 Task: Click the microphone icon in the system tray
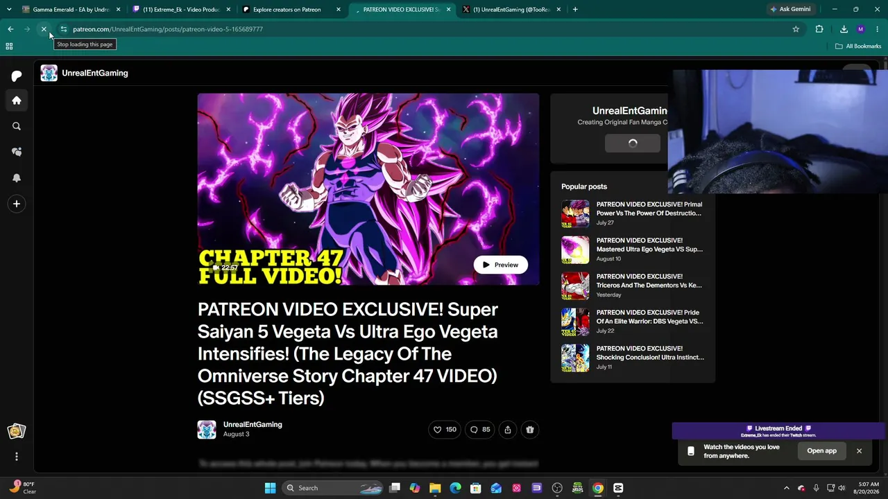(816, 488)
